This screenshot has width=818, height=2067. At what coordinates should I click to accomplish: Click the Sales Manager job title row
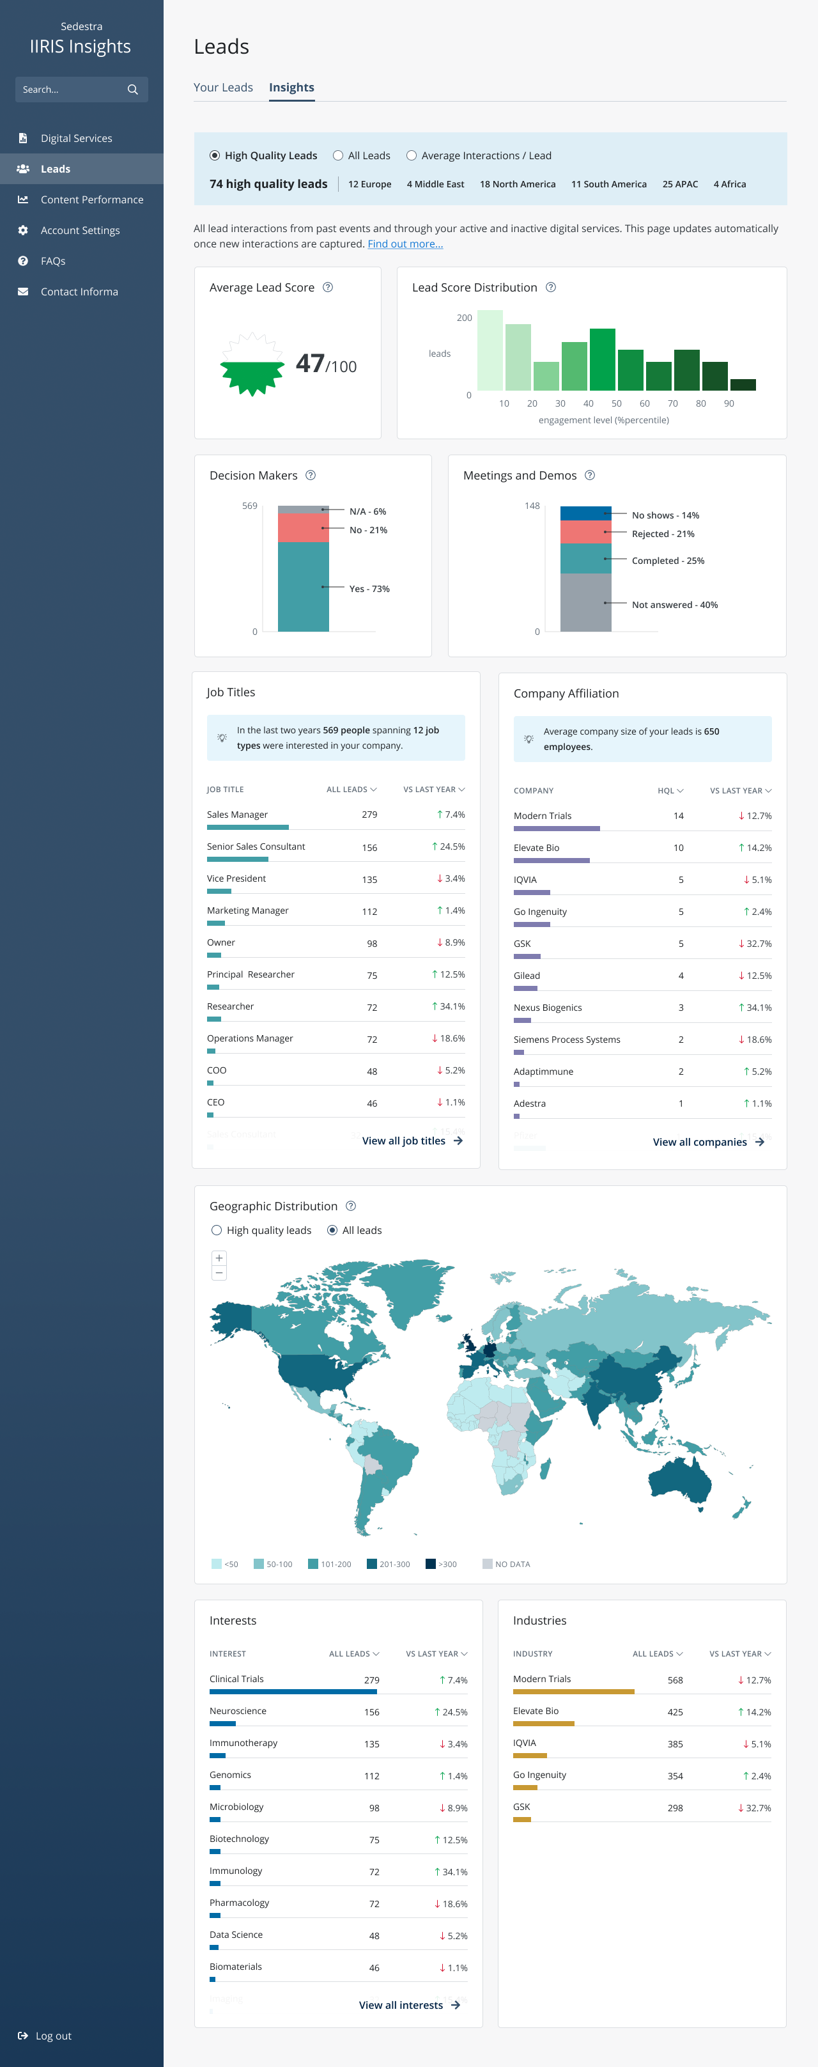336,817
